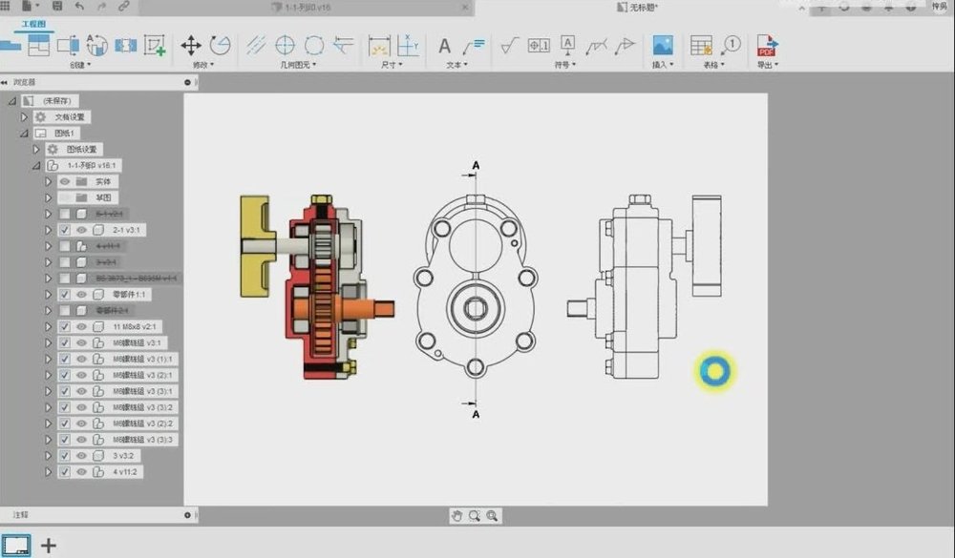Uncheck the 11 M8x8 v2:1 checkbox
Image resolution: width=955 pixels, height=558 pixels.
65,327
